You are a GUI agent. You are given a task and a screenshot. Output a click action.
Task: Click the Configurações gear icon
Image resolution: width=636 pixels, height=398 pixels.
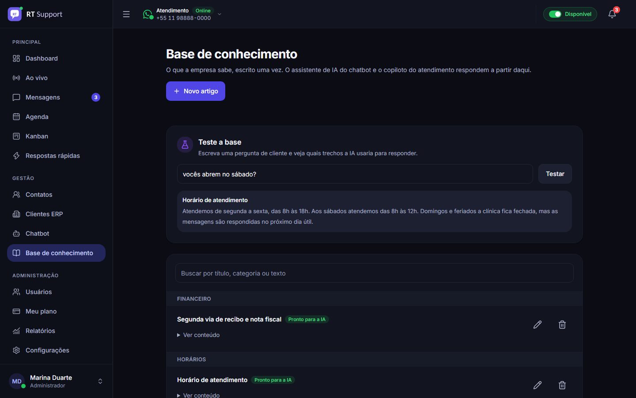pos(16,350)
